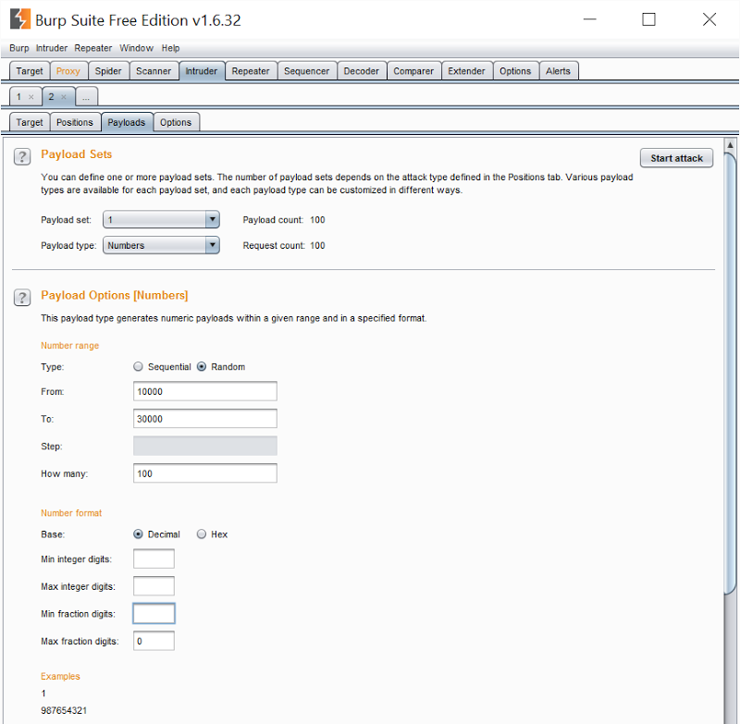Select the Sequential number type
Viewport: 740px width, 724px height.
(x=138, y=366)
